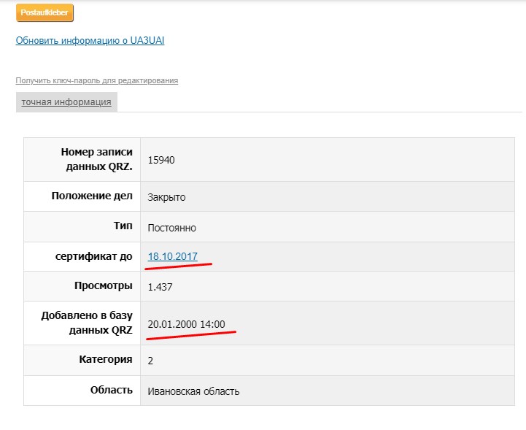This screenshot has height=430, width=526.
Task: Switch to точная информация tab
Action: click(66, 102)
